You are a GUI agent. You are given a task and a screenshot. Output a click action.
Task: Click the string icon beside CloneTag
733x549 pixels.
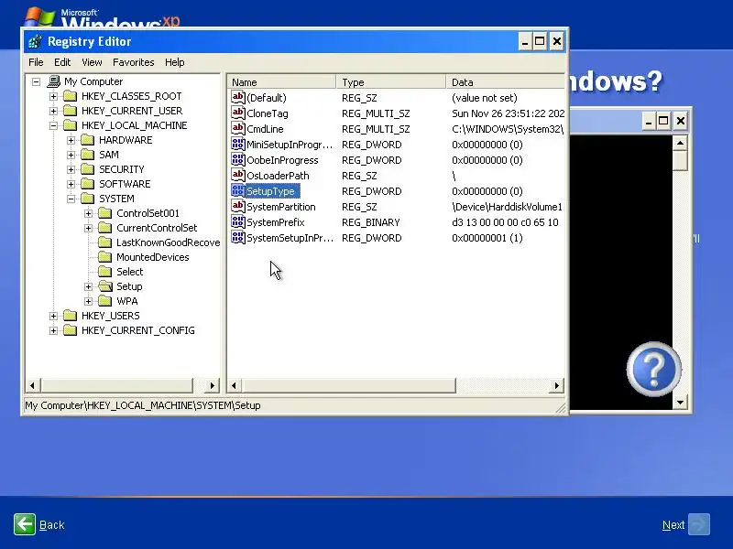coord(238,113)
